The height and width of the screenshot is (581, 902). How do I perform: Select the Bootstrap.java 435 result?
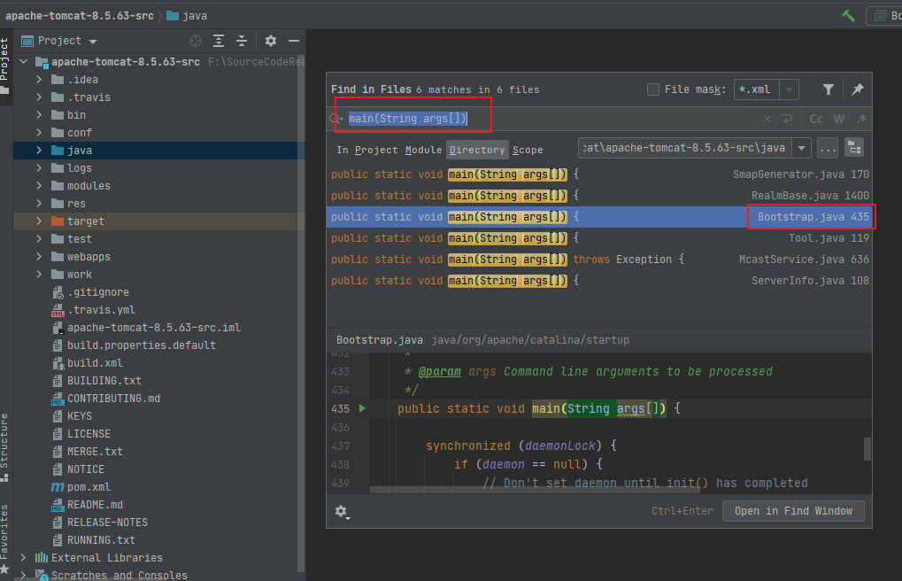[599, 217]
